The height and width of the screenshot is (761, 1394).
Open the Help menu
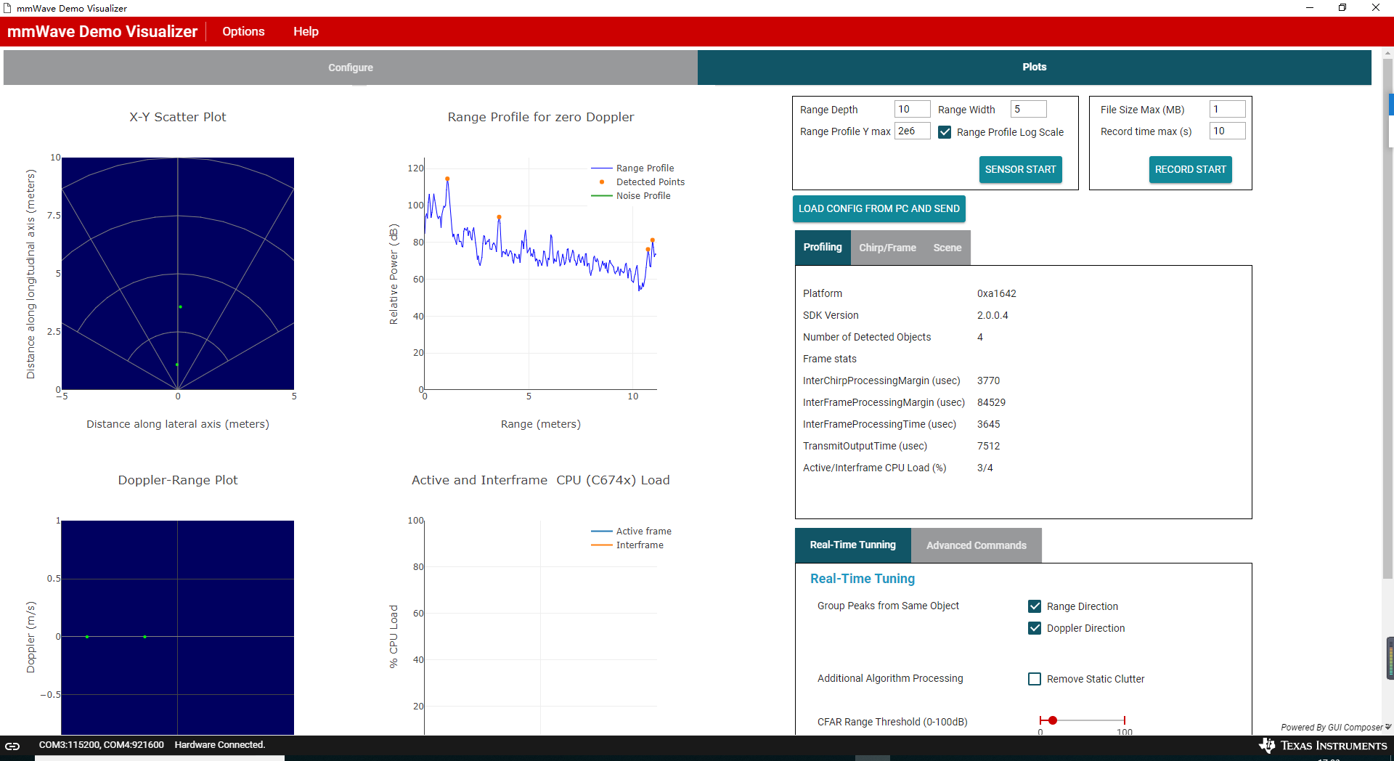(306, 31)
